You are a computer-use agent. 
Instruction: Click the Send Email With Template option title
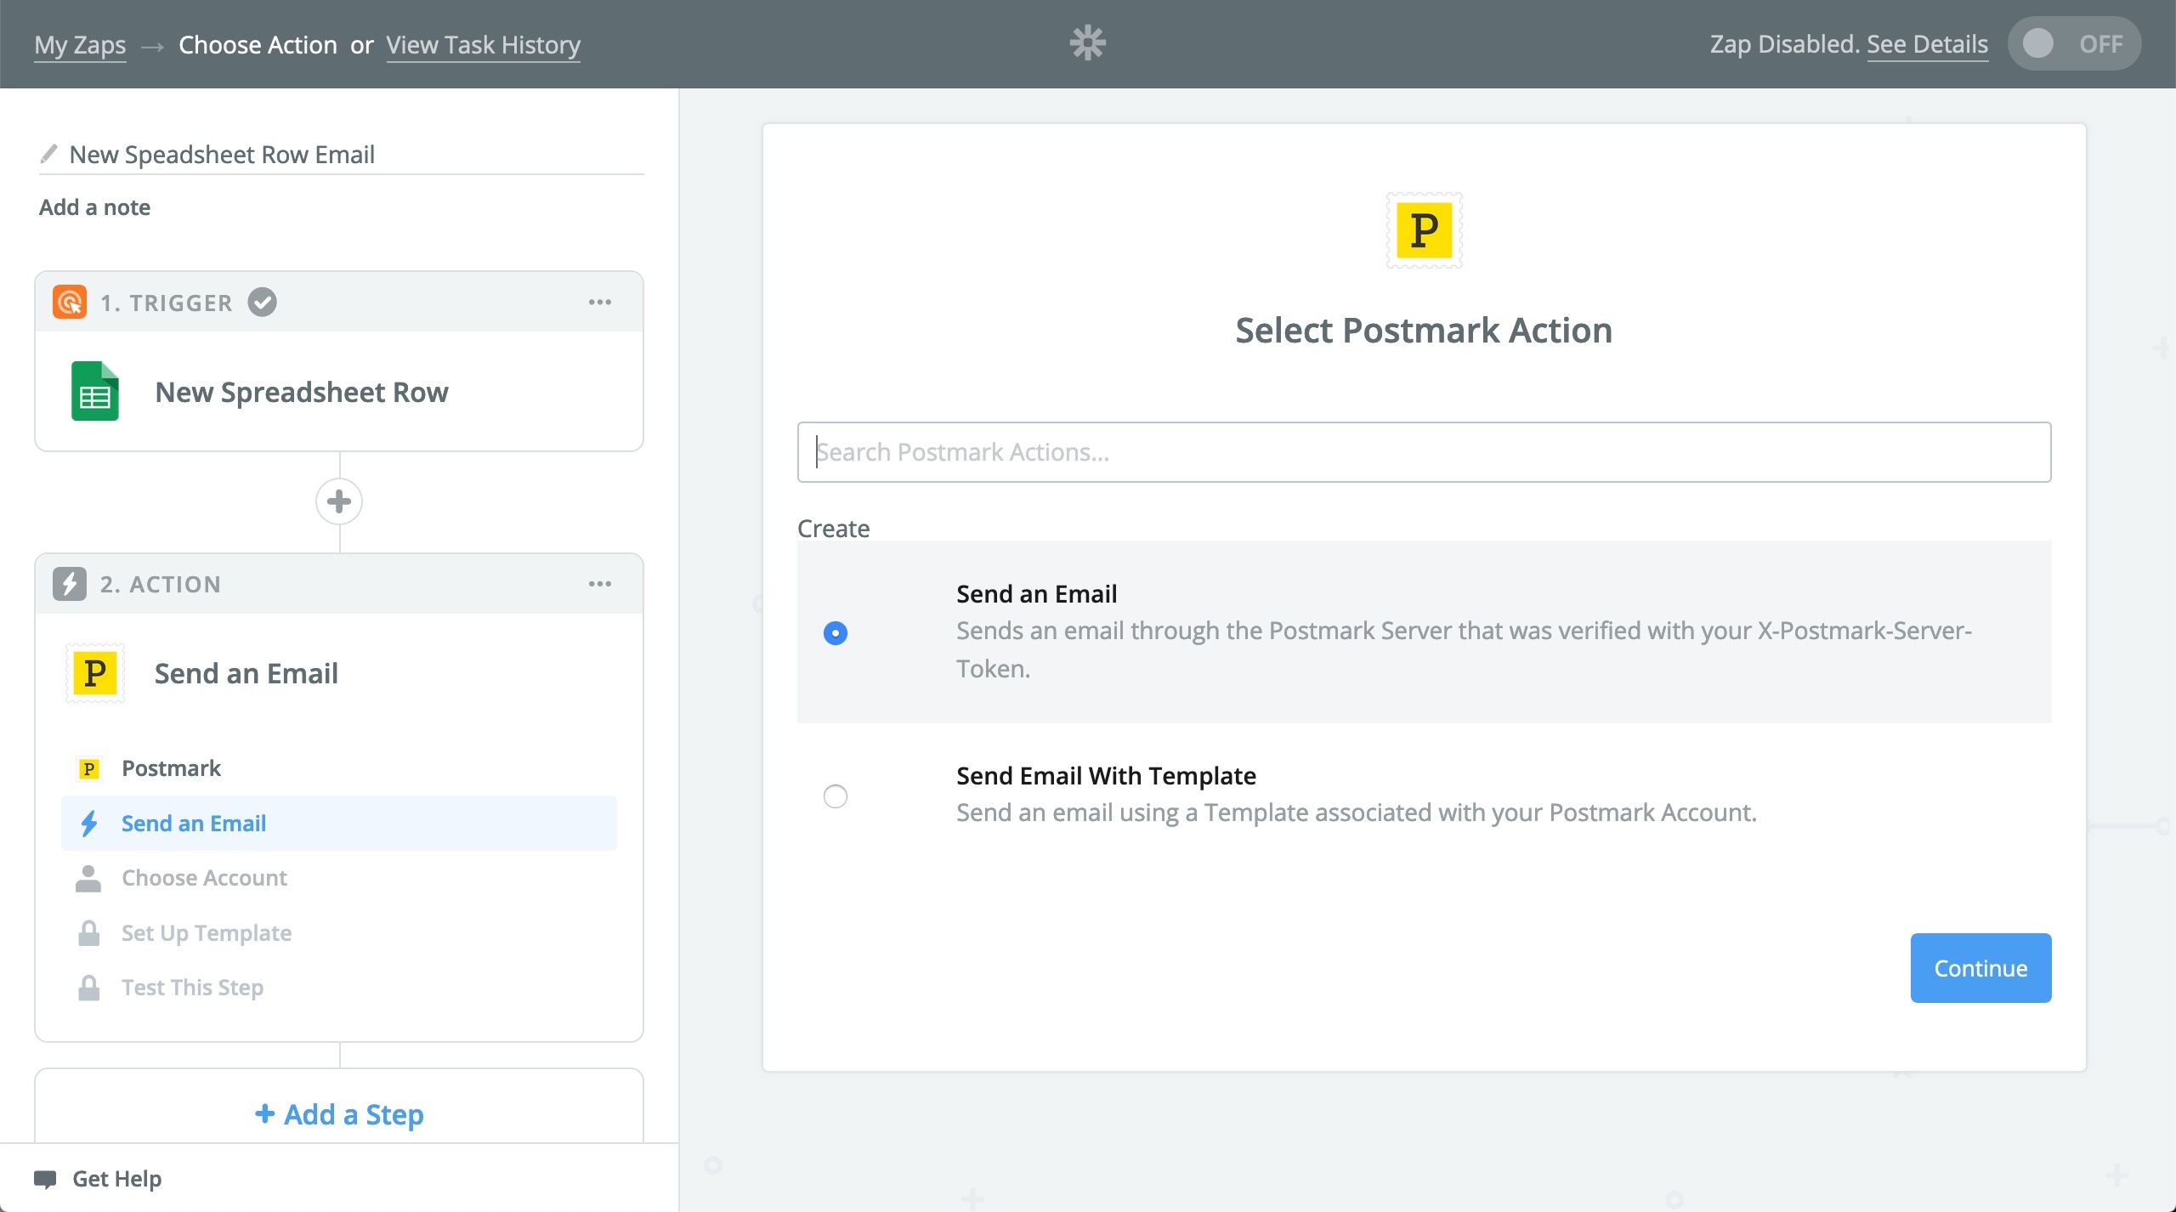click(x=1106, y=775)
